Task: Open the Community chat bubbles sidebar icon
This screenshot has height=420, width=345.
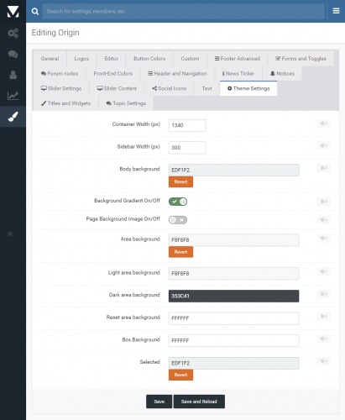Action: 13,54
